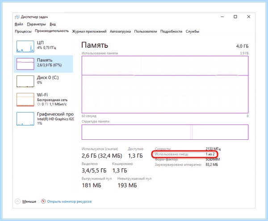Open the Службы tab
The image size is (268, 221).
coord(192,31)
